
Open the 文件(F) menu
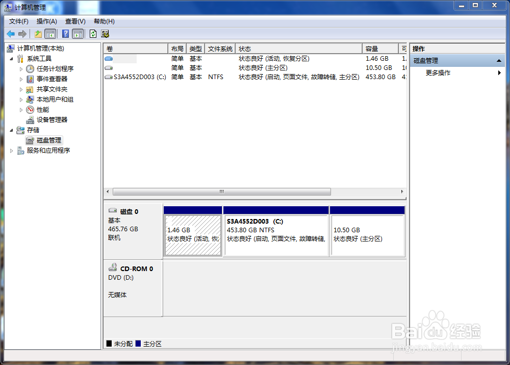click(18, 21)
